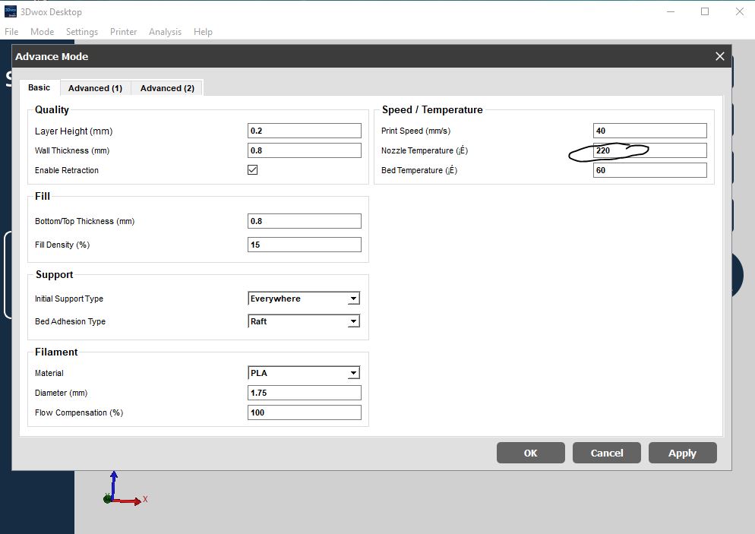This screenshot has height=534, width=755.
Task: Select the Nozzle Temperature input field
Action: tap(650, 150)
